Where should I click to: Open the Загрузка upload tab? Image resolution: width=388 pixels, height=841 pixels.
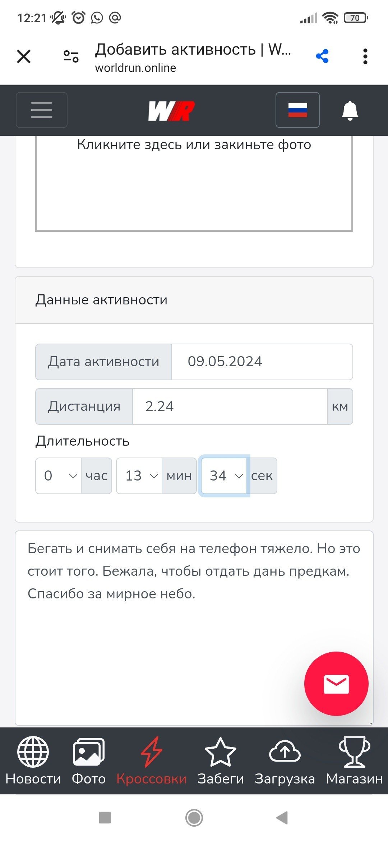point(285,761)
